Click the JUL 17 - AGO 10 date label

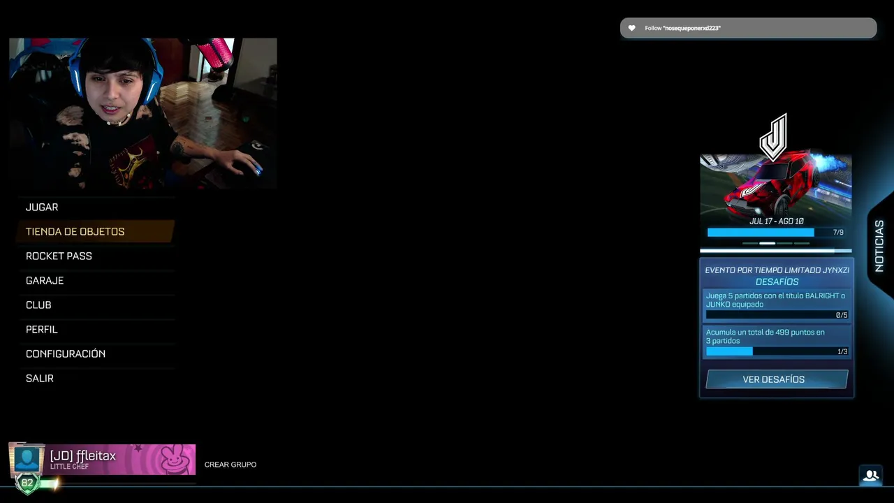[776, 221]
